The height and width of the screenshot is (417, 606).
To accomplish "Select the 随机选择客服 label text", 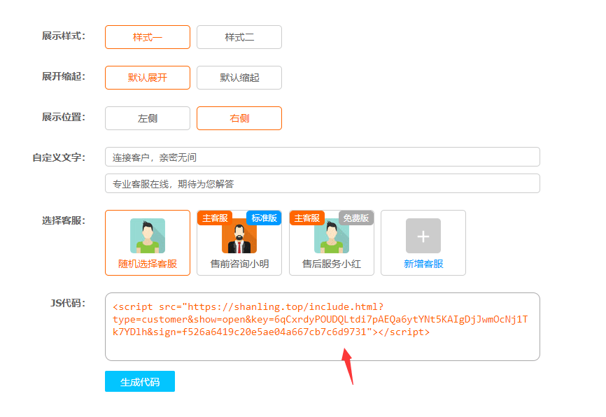I will pyautogui.click(x=148, y=264).
